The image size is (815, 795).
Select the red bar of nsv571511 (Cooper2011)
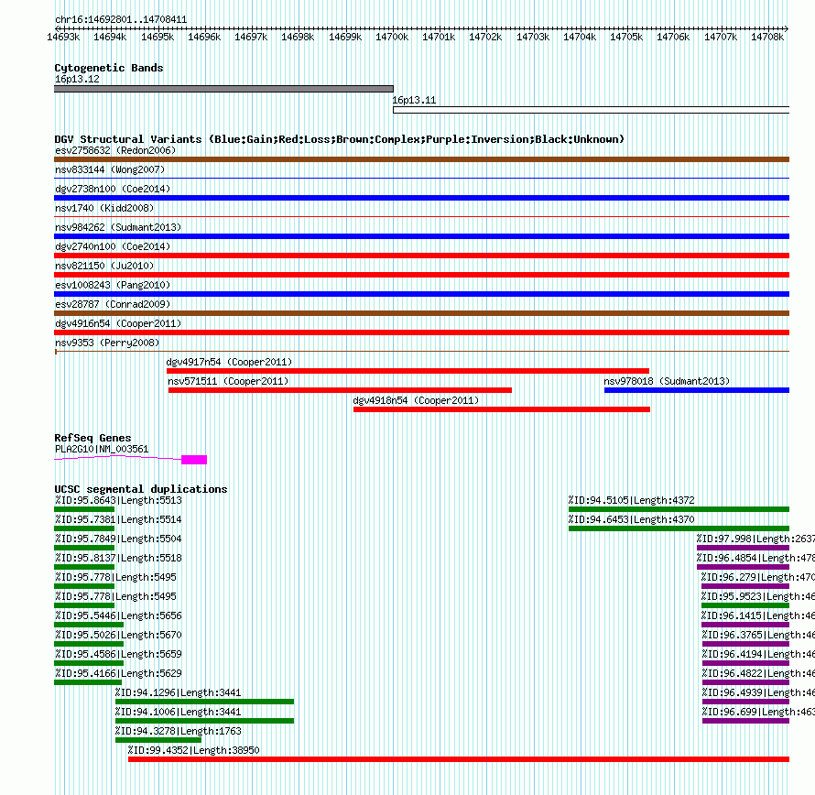click(340, 390)
